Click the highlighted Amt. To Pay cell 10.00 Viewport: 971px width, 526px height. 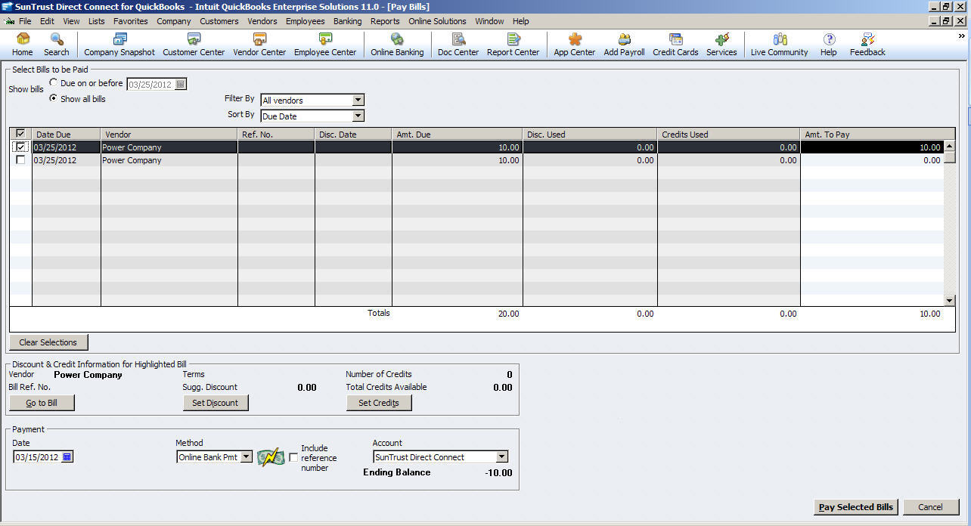[872, 147]
